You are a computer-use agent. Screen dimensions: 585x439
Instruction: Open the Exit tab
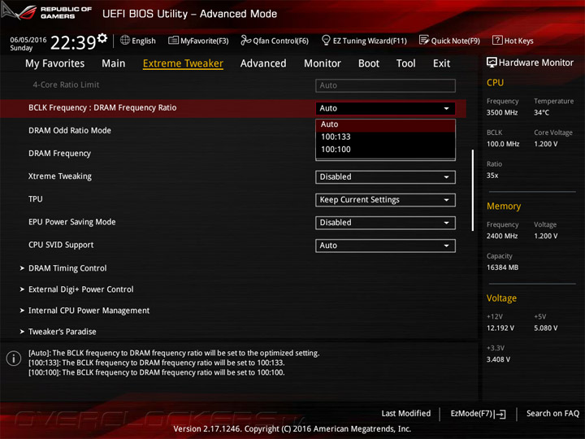[x=442, y=63]
